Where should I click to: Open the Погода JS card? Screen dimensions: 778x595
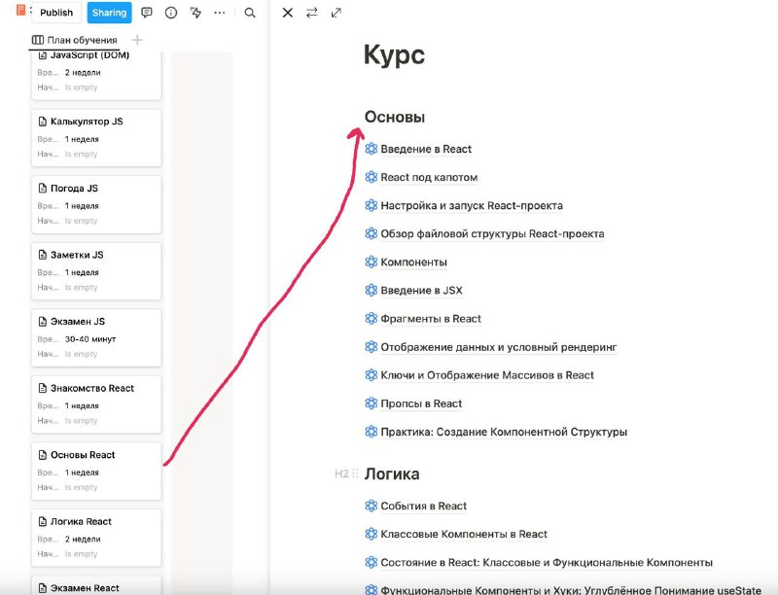tap(96, 204)
